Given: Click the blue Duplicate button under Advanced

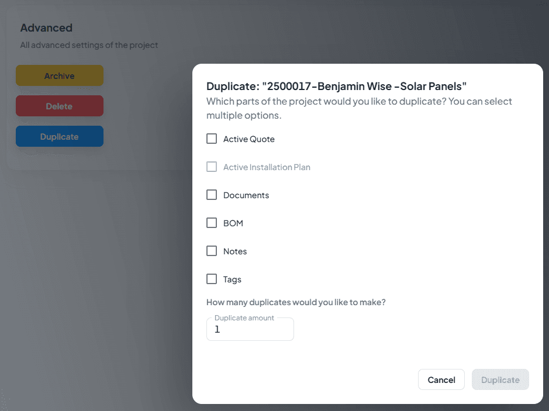Looking at the screenshot, I should 60,137.
